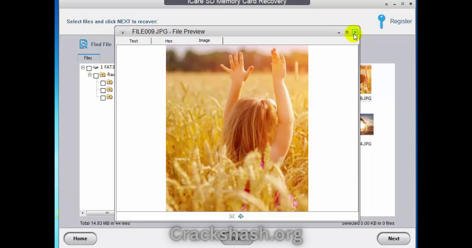
Task: Click the '9.JPG' file name label
Action: (x=366, y=98)
